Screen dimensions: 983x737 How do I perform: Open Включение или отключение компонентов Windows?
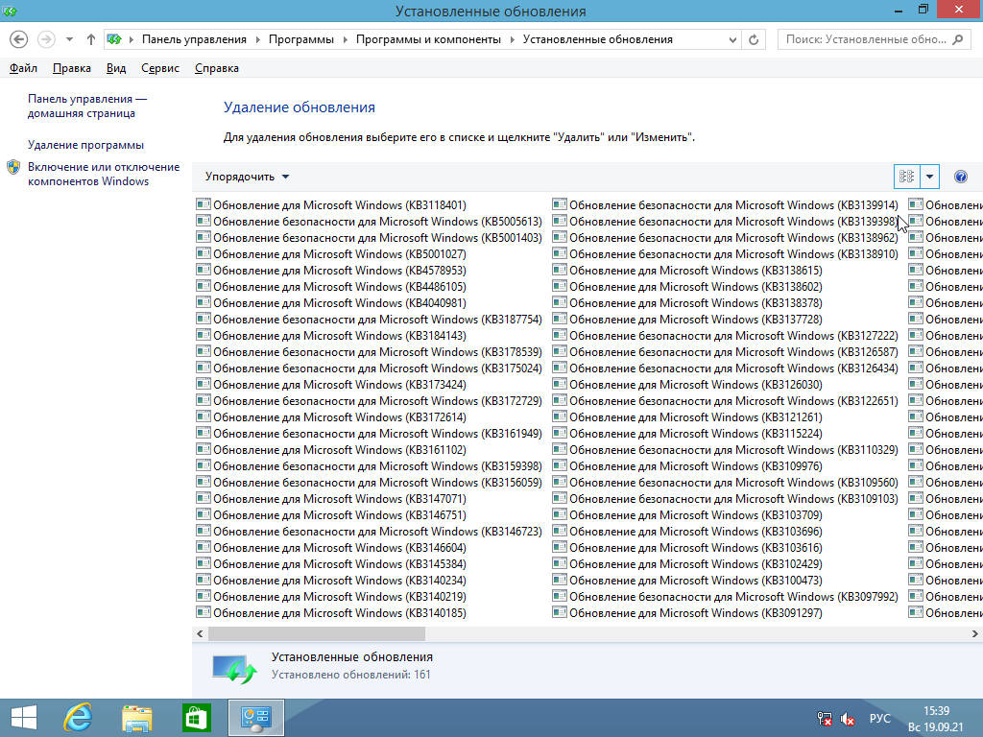(x=104, y=175)
